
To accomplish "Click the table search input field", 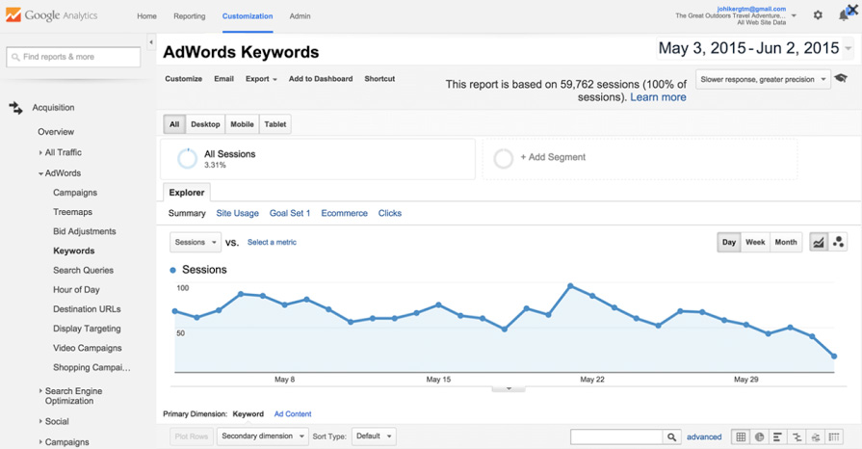I will pyautogui.click(x=616, y=436).
